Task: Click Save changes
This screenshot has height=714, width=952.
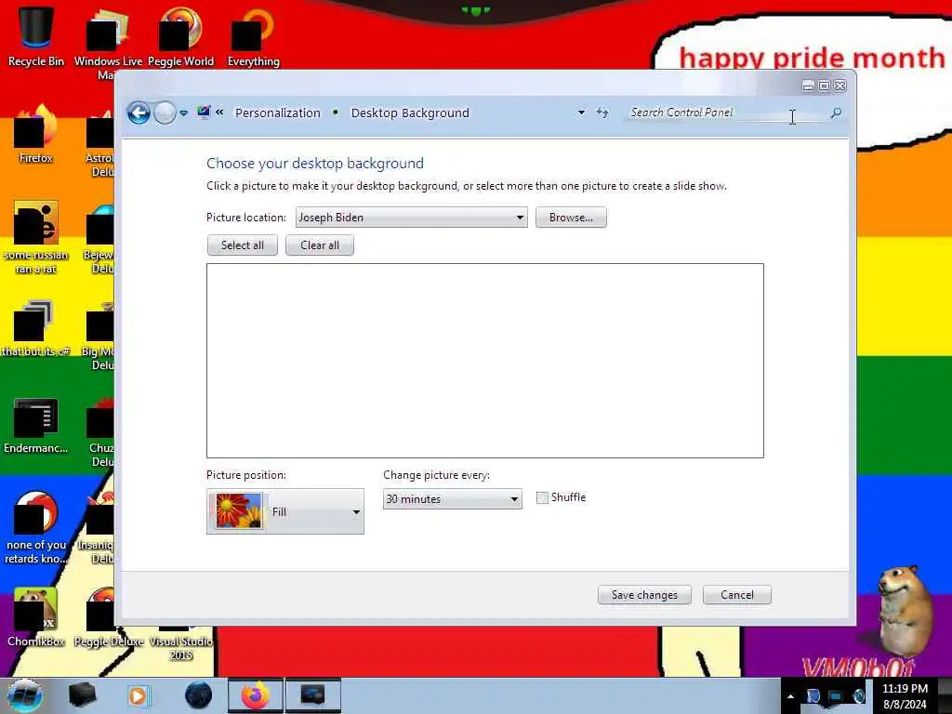Action: coord(644,595)
